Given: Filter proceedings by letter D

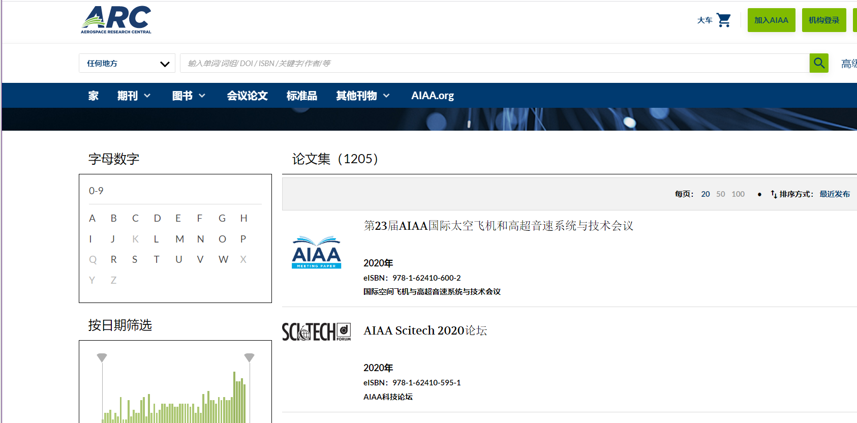Looking at the screenshot, I should tap(158, 218).
